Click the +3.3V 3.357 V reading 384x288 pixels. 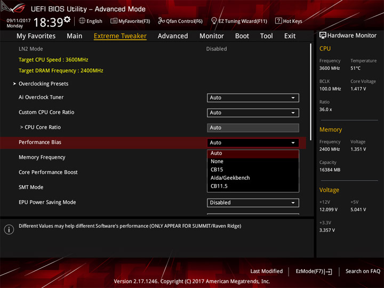327,230
